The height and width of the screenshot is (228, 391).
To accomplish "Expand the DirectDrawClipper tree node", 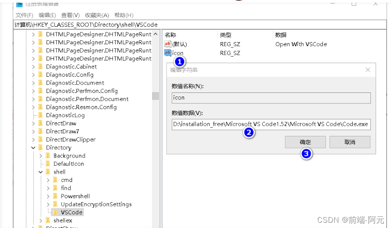I will click(x=33, y=139).
